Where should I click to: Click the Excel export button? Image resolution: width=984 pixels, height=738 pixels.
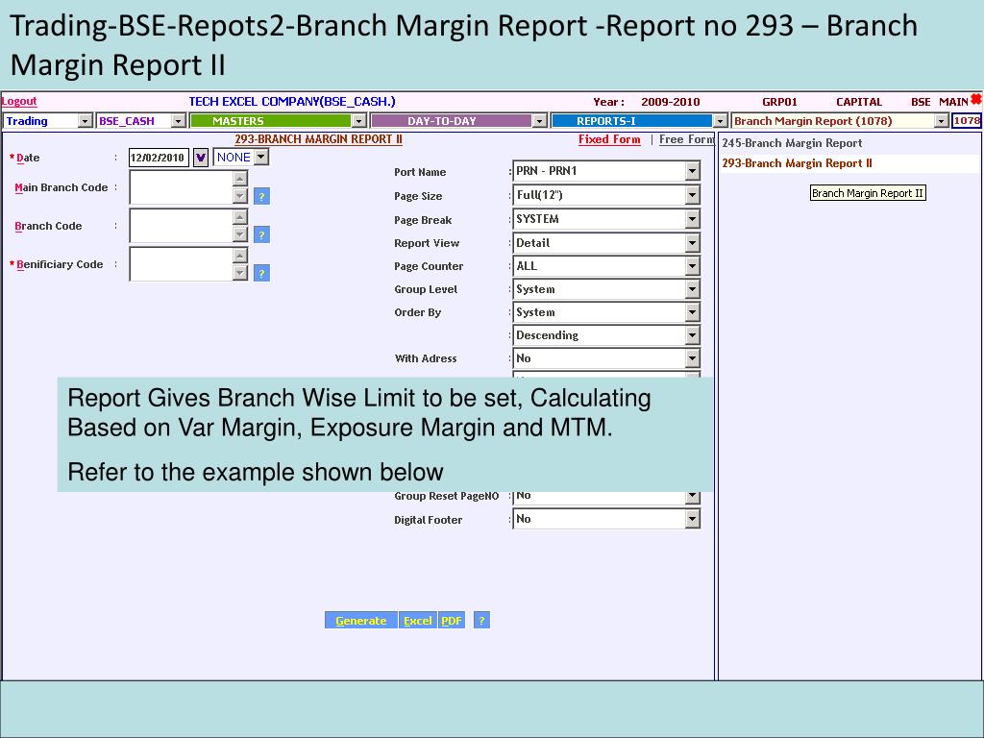pyautogui.click(x=417, y=621)
